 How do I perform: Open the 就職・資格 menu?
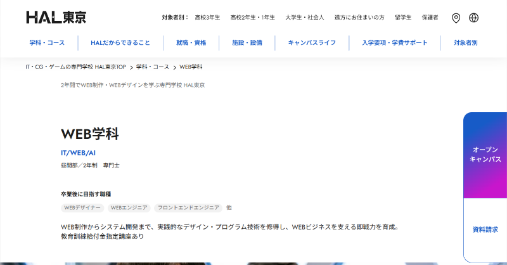pyautogui.click(x=191, y=42)
